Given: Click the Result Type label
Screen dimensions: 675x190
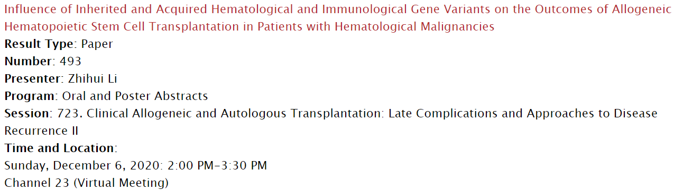Looking at the screenshot, I should click(x=40, y=44).
